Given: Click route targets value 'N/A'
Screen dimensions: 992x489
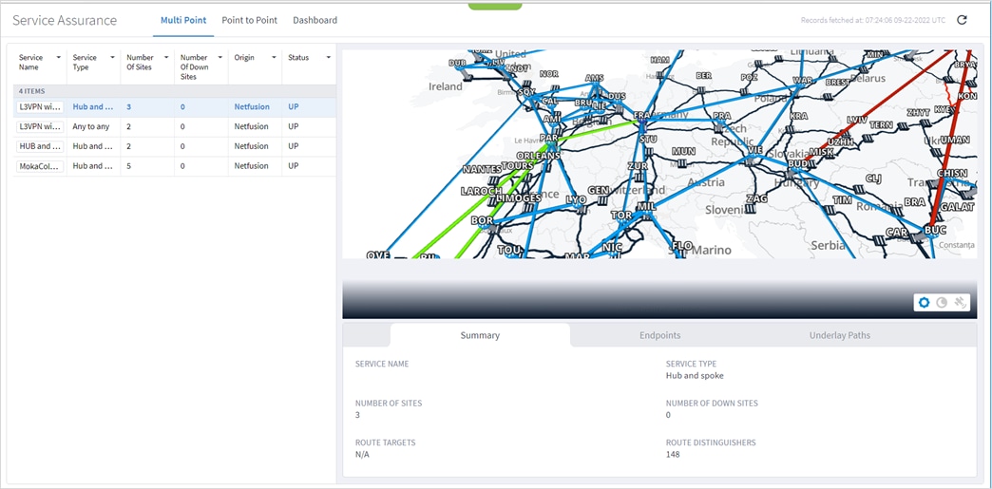Looking at the screenshot, I should [362, 454].
